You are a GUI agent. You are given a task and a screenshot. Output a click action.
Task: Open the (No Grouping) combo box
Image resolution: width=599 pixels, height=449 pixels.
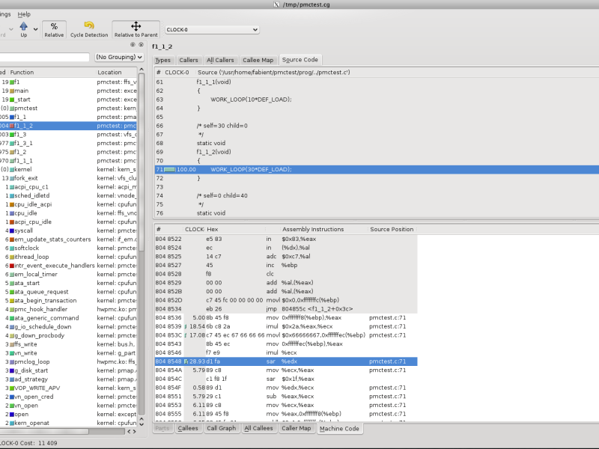coord(119,57)
